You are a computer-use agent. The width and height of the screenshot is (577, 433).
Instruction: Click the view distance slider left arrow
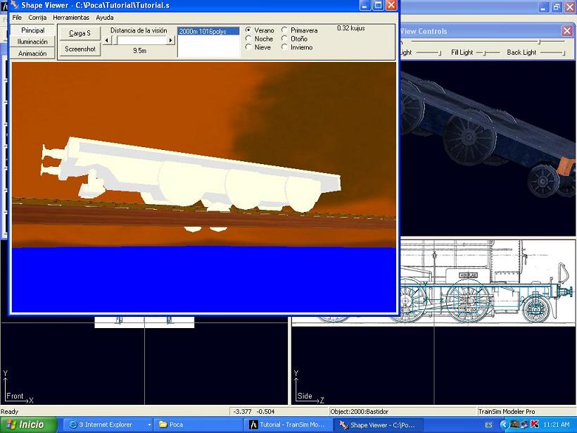107,40
